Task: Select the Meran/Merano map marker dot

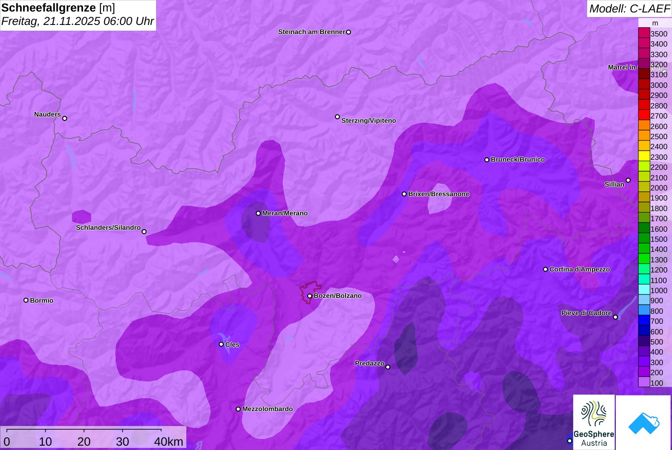Action: (x=258, y=213)
